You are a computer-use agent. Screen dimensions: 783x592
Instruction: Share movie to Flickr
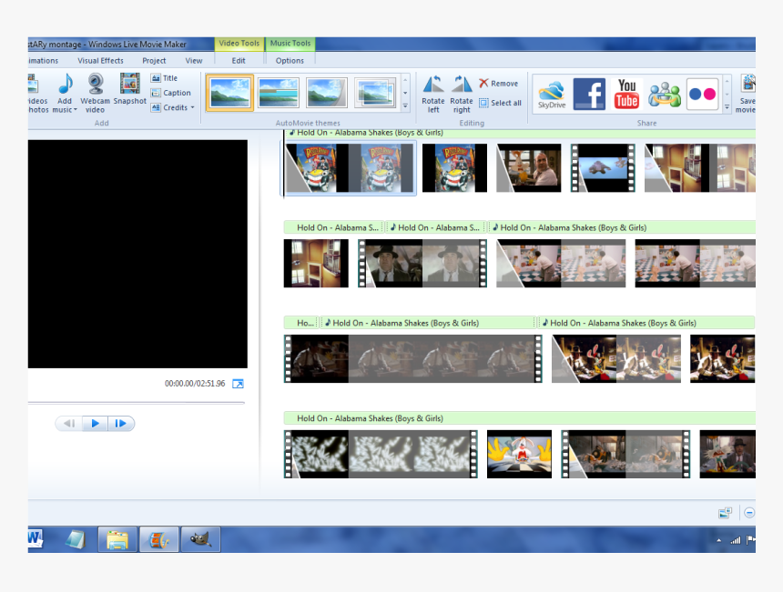702,94
